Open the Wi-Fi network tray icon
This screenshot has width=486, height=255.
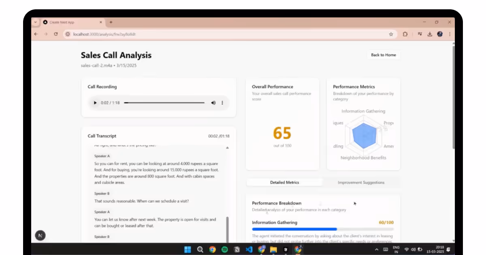407,249
